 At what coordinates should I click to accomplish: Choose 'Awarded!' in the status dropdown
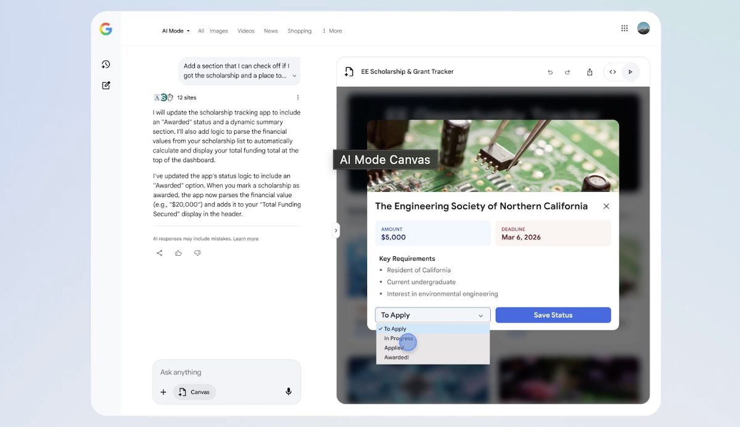point(397,357)
